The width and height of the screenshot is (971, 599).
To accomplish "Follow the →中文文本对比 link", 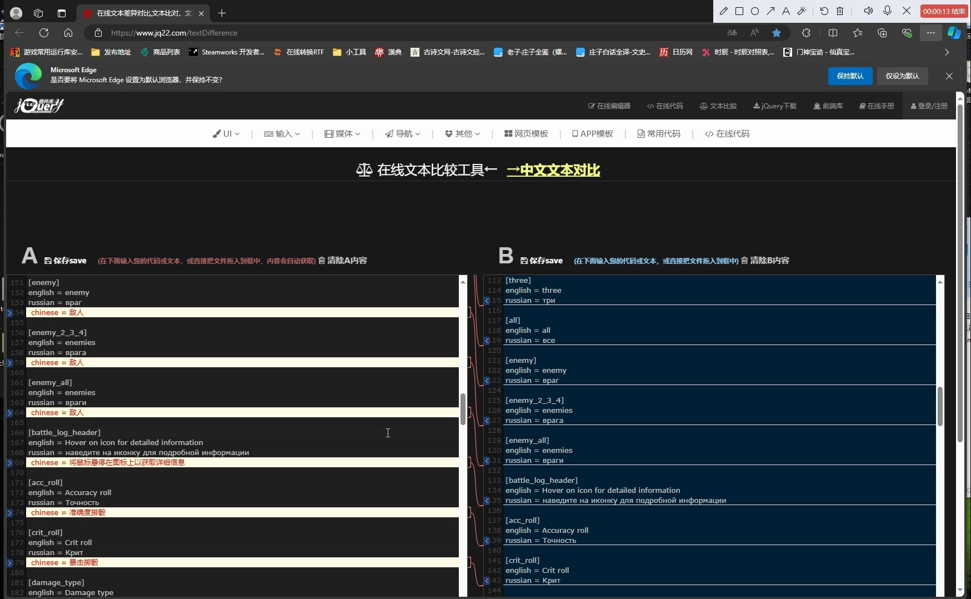I will tap(553, 170).
